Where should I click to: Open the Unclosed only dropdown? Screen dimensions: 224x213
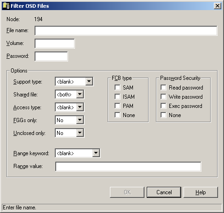pyautogui.click(x=80, y=133)
